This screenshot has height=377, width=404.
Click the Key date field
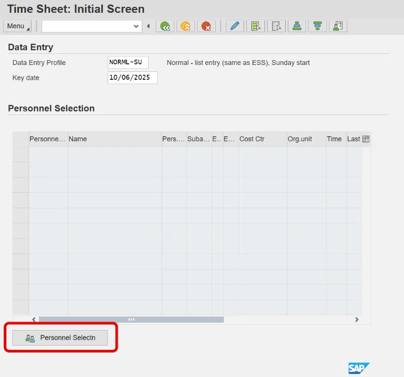(133, 78)
